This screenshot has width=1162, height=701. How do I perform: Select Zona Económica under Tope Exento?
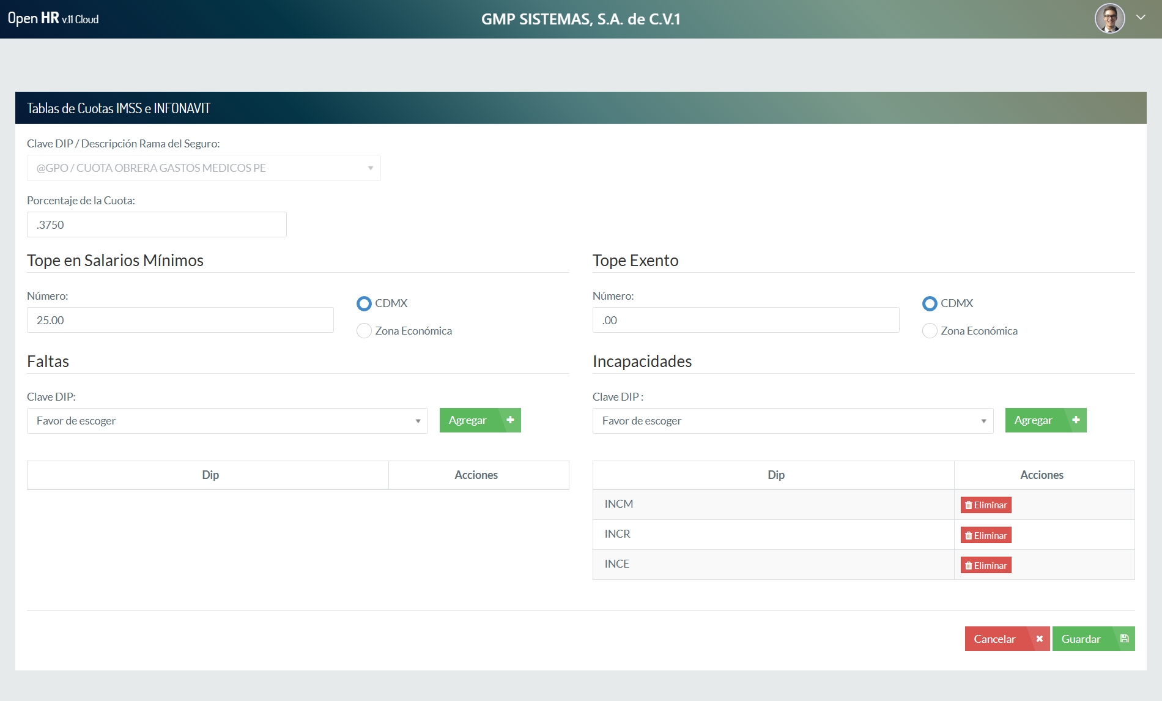click(x=930, y=331)
